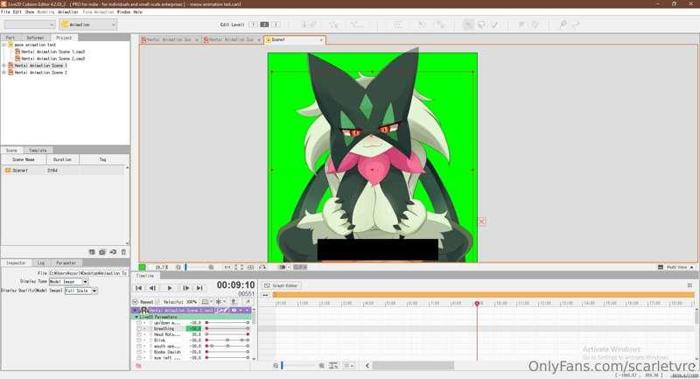This screenshot has width=700, height=379.
Task: Jump playhead to start of timeline
Action: point(139,288)
